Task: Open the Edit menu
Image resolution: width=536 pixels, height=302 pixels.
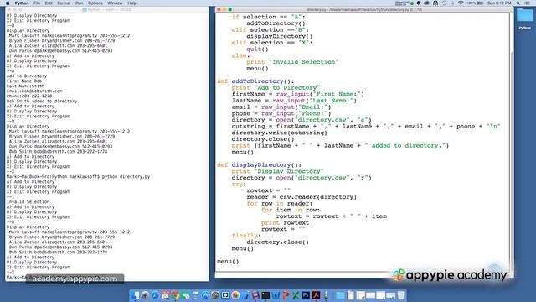Action: [x=49, y=3]
